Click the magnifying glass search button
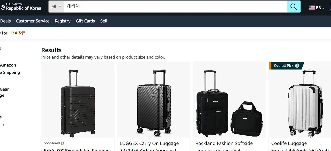Image resolution: width=331 pixels, height=151 pixels. [x=294, y=6]
